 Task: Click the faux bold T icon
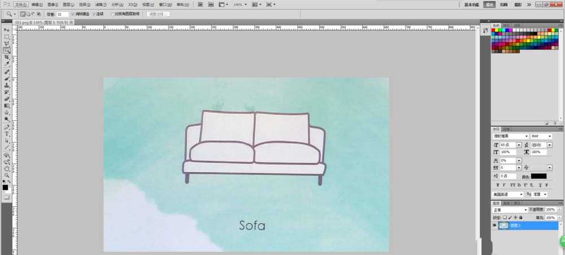click(497, 184)
